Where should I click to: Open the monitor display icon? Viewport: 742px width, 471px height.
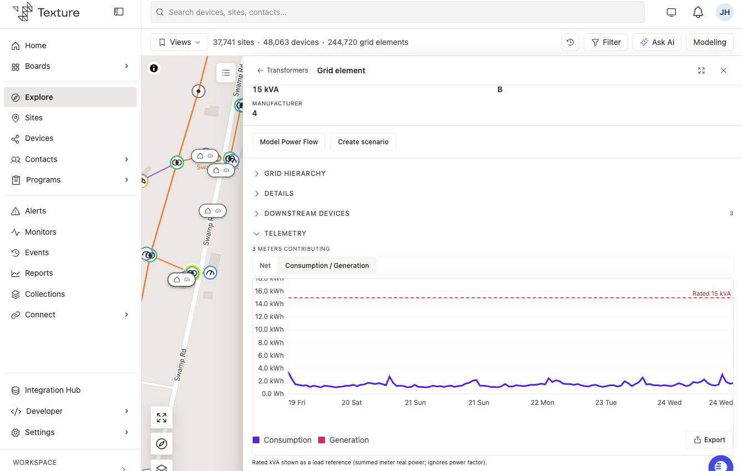[671, 12]
